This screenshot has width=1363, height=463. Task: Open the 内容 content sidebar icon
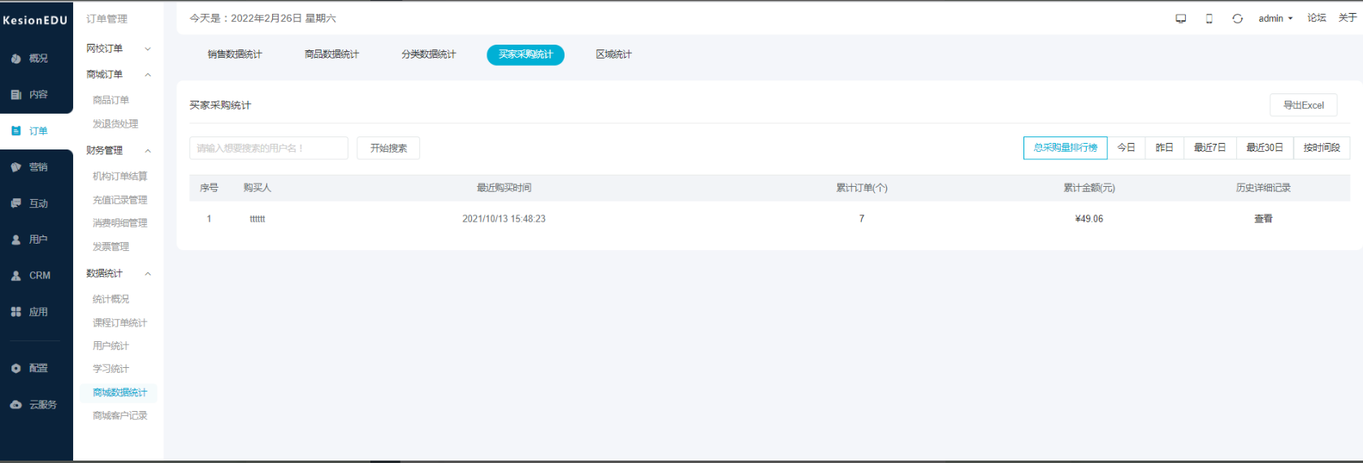tap(16, 94)
